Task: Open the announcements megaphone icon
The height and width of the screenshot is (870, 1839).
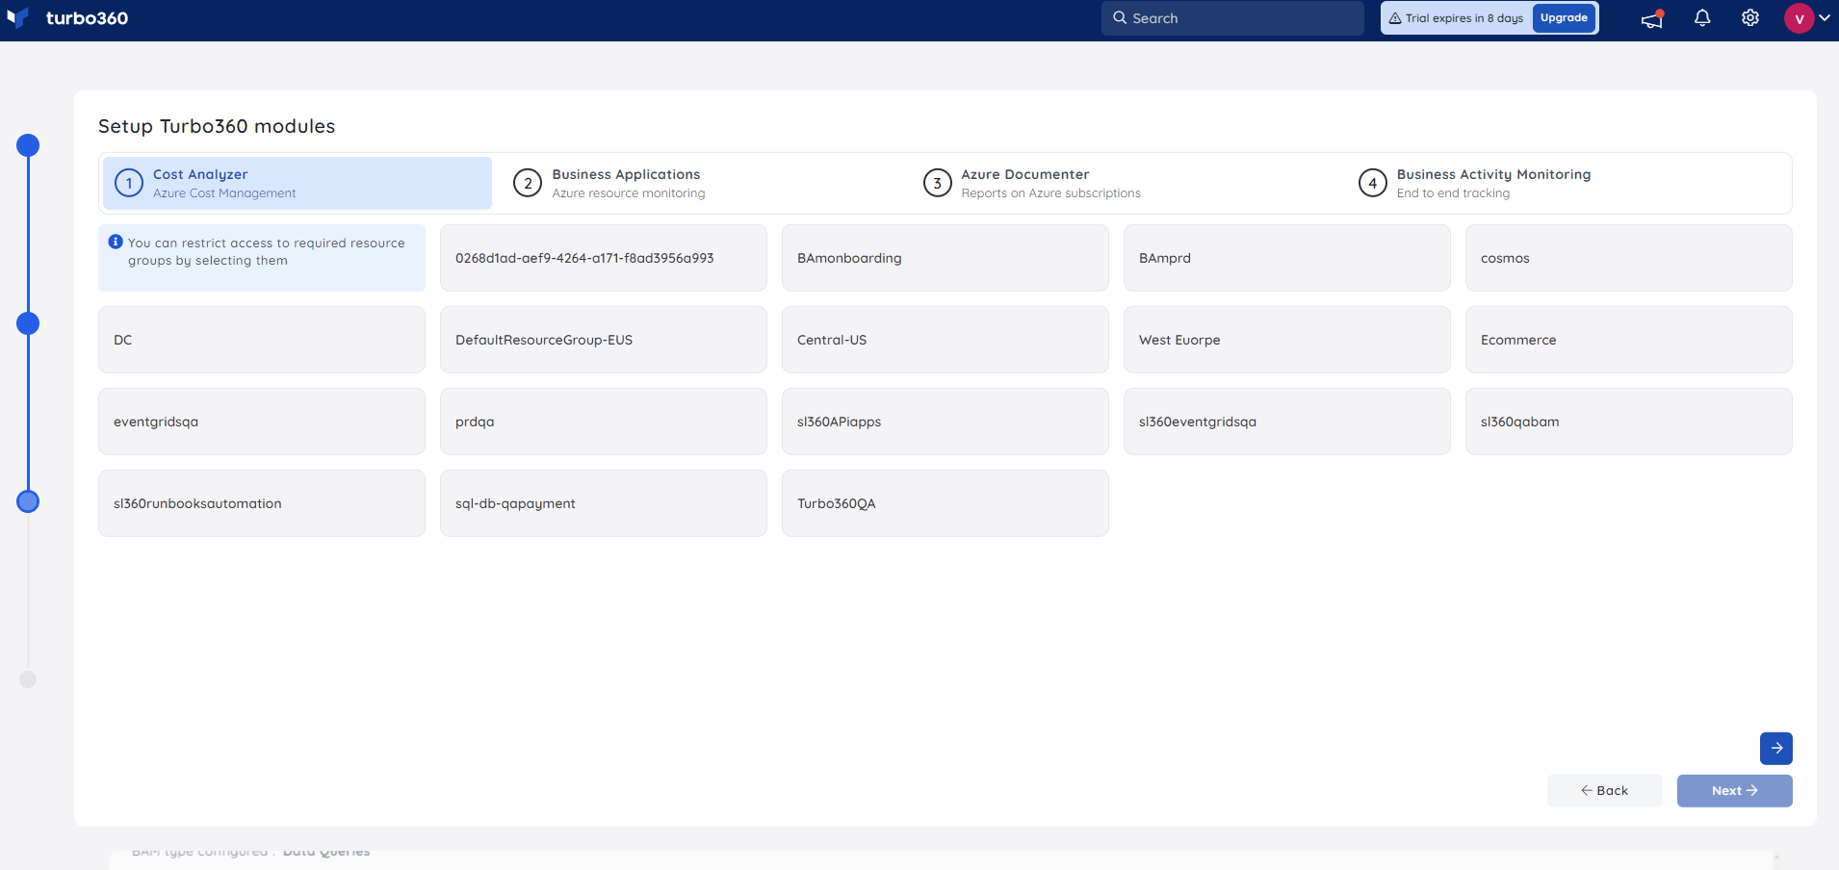Action: [x=1652, y=18]
